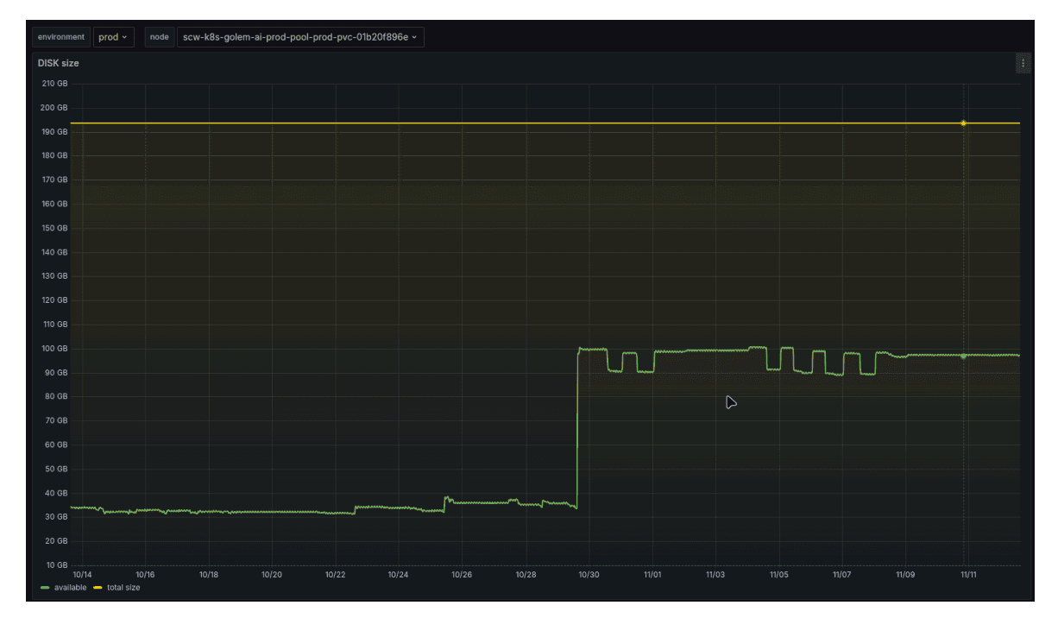This screenshot has width=1058, height=637.
Task: Click the 100 GB y-axis label
Action: pos(54,349)
